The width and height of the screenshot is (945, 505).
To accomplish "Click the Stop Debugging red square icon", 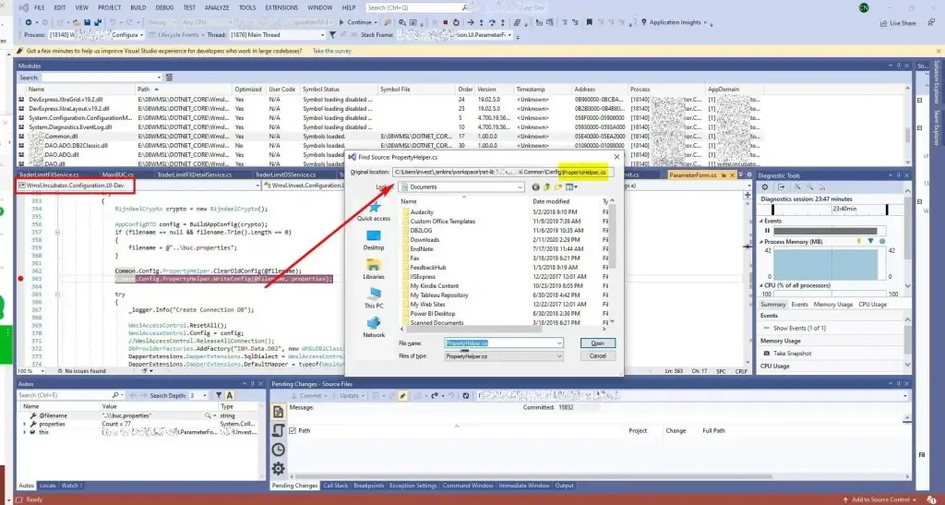I will click(x=446, y=22).
